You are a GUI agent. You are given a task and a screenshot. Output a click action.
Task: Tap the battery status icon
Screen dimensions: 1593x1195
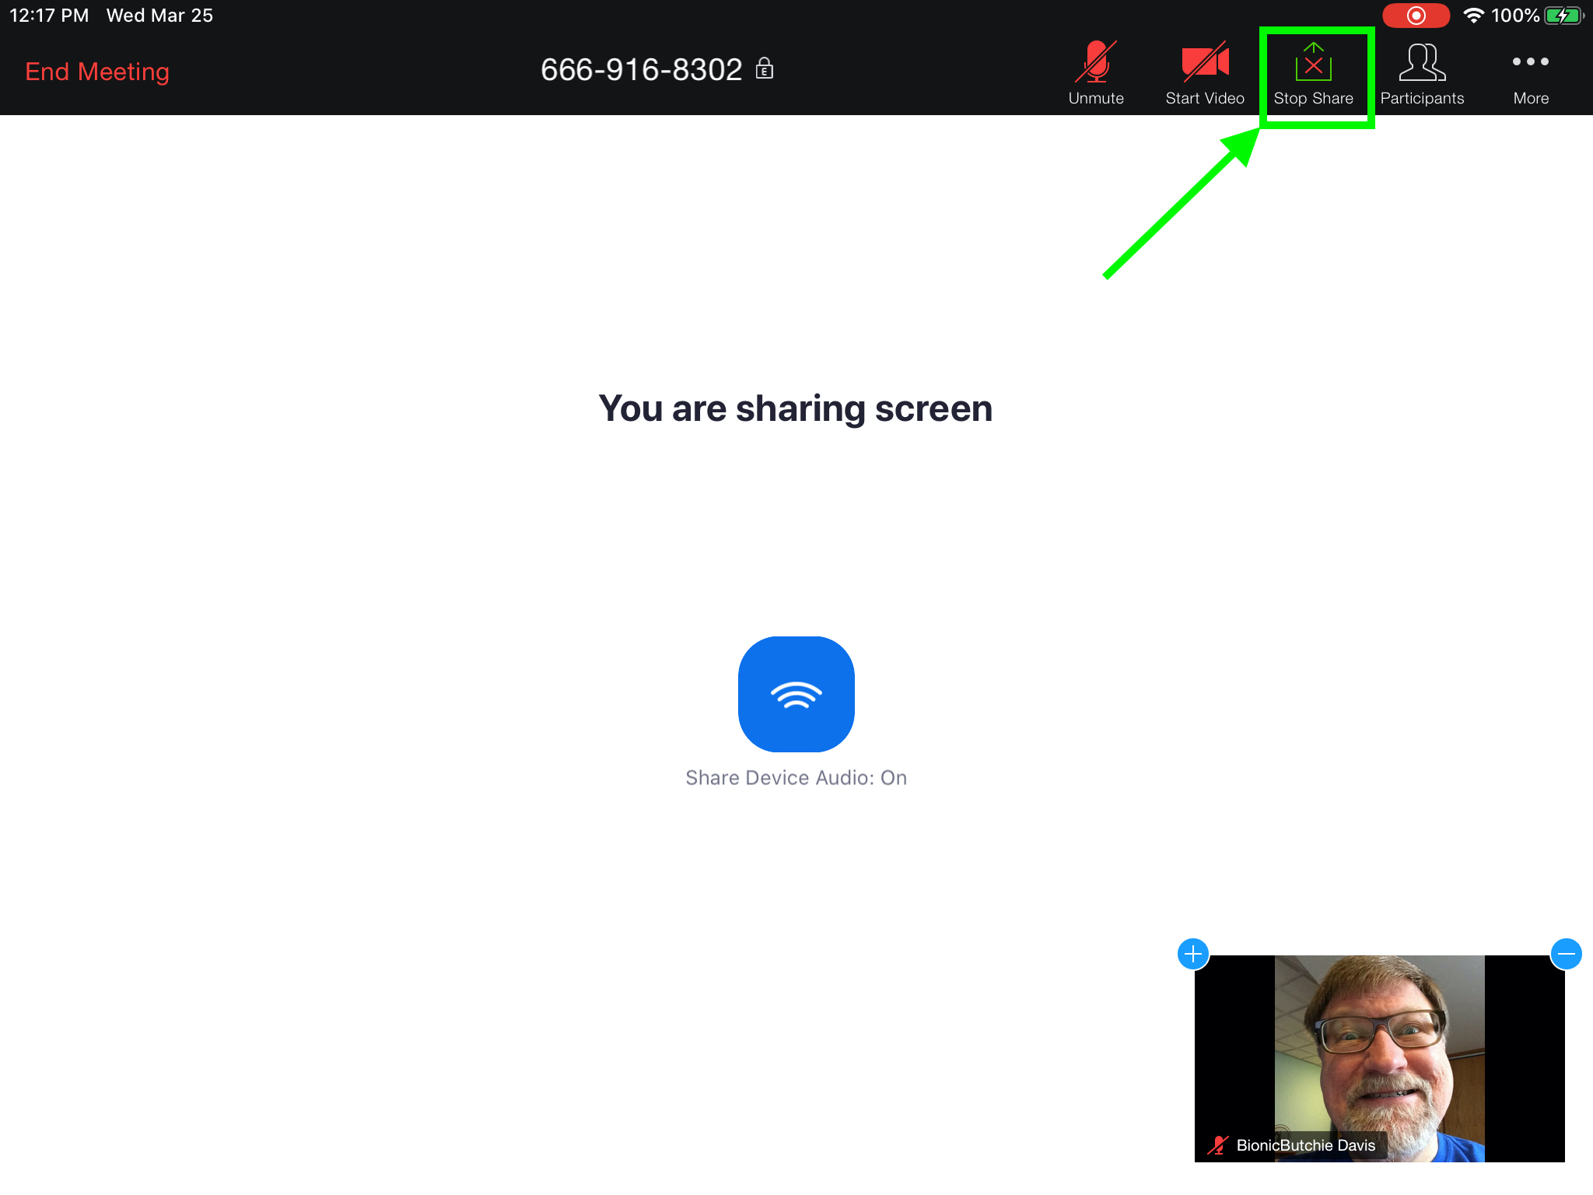(x=1564, y=16)
